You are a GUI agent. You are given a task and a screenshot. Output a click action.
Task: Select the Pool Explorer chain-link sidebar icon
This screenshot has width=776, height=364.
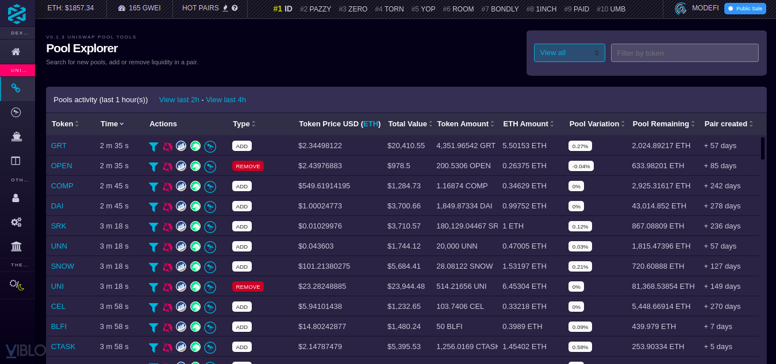[x=16, y=88]
